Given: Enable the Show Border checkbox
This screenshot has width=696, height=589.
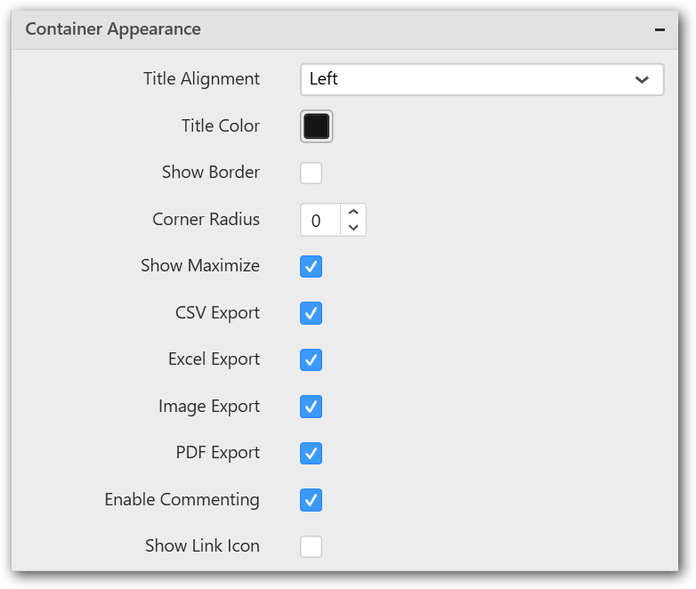Looking at the screenshot, I should (311, 173).
